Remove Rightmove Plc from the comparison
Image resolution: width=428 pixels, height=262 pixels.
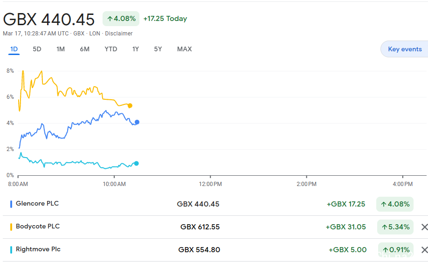coord(424,250)
